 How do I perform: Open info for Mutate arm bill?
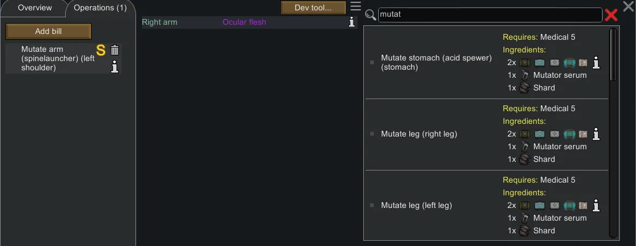coord(115,67)
